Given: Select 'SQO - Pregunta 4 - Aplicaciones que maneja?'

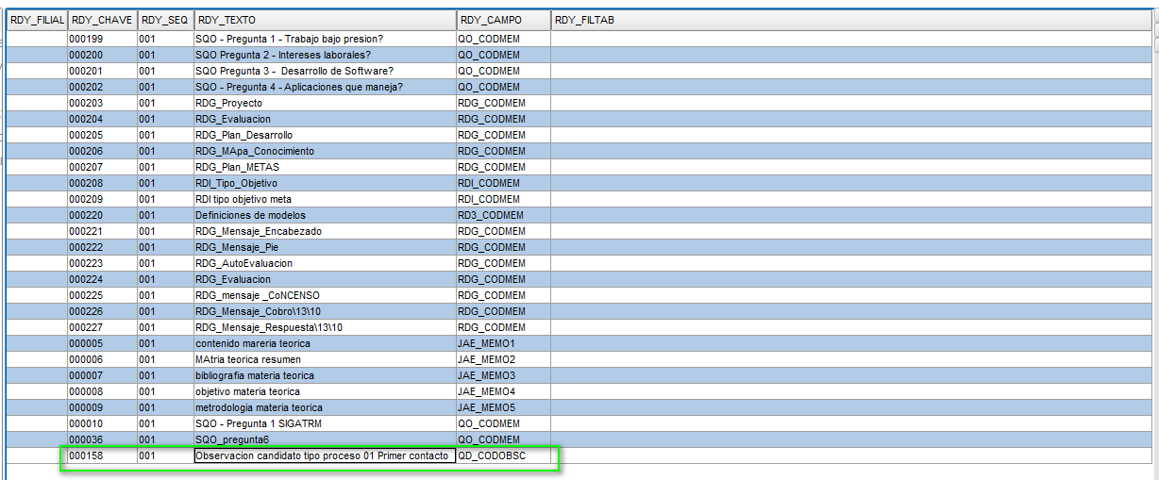Looking at the screenshot, I should [326, 87].
